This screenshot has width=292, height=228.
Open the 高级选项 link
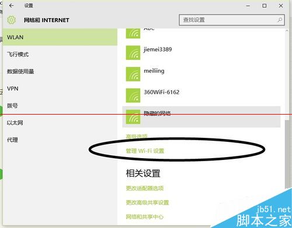(137, 137)
